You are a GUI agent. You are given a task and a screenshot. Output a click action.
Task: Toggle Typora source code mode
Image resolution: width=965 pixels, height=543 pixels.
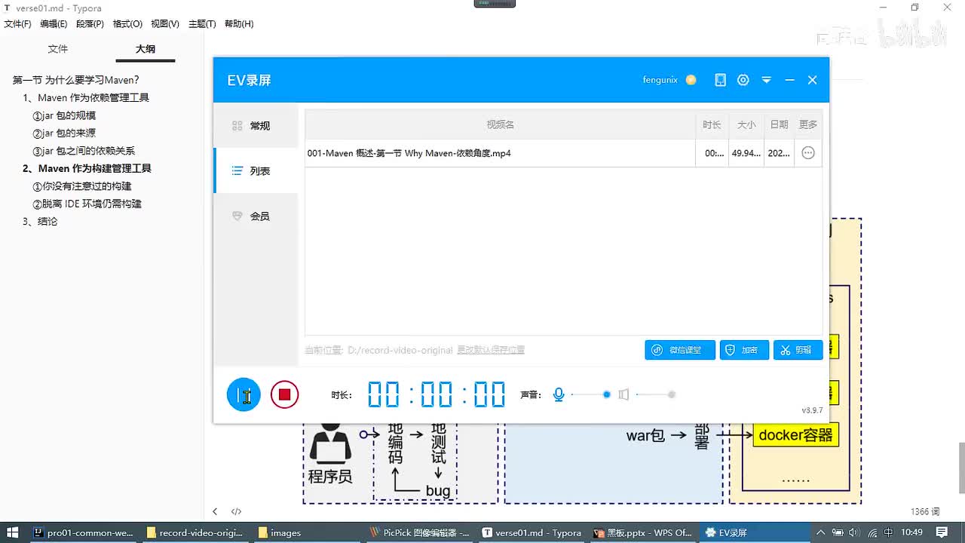click(x=236, y=511)
